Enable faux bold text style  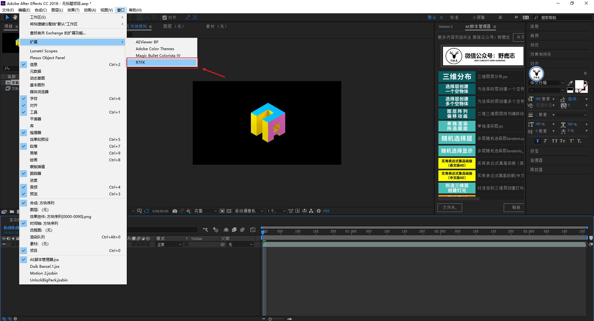pos(538,141)
